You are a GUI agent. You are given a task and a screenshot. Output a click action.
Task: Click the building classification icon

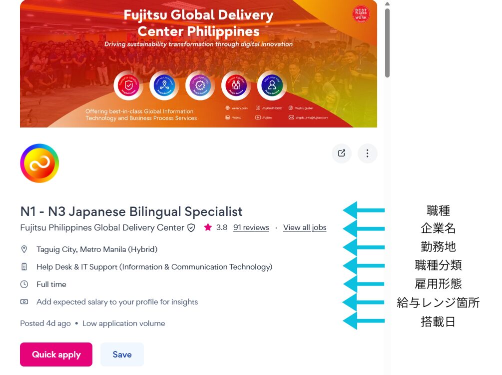pyautogui.click(x=24, y=266)
